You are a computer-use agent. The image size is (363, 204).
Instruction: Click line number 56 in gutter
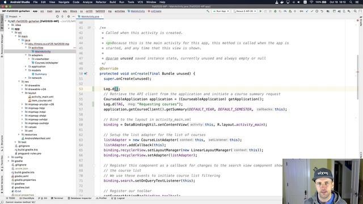click(x=81, y=104)
